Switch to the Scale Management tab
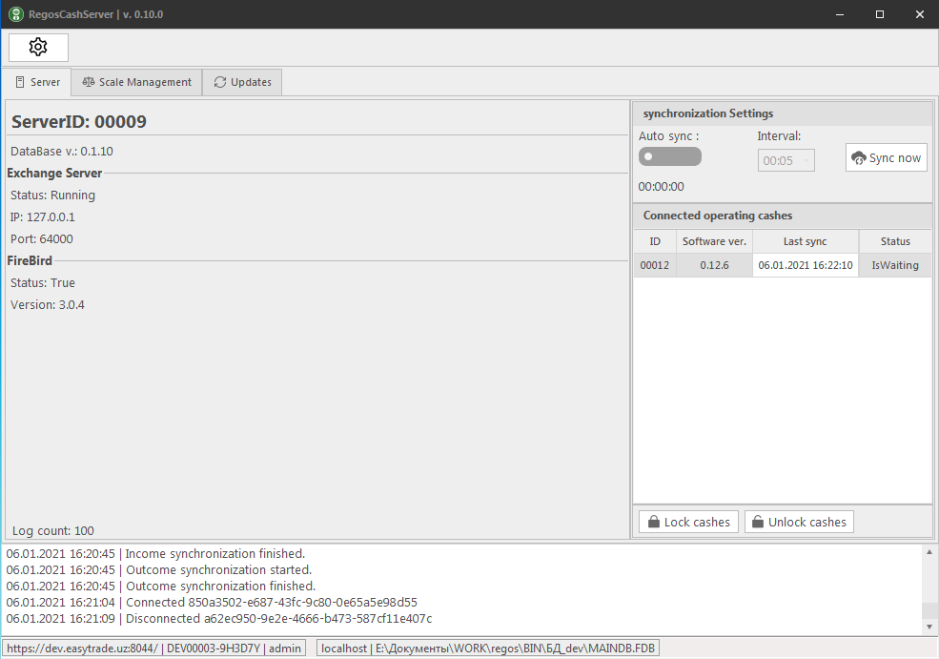The width and height of the screenshot is (939, 659). click(x=137, y=82)
